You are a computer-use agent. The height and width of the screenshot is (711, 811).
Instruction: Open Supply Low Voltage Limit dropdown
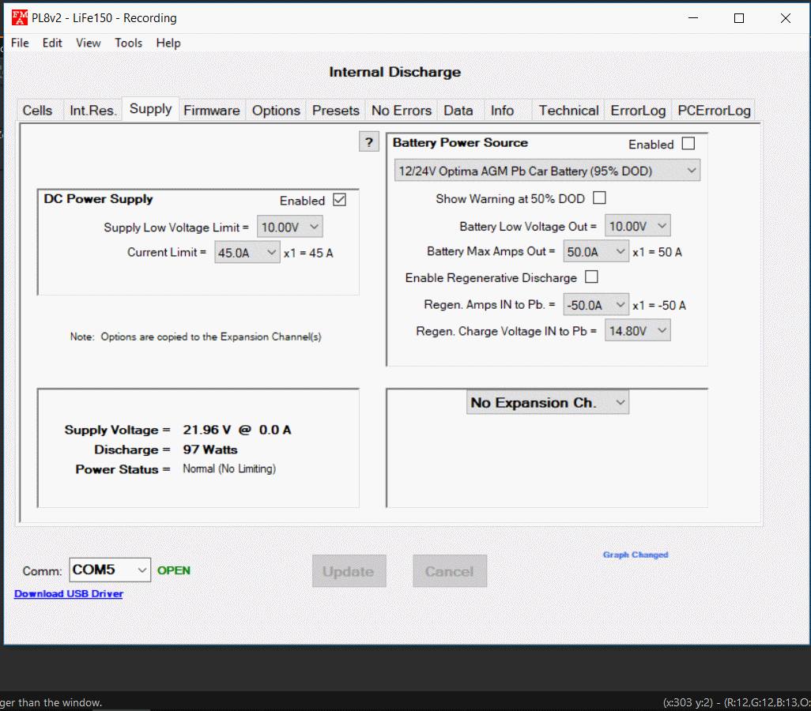click(x=290, y=228)
